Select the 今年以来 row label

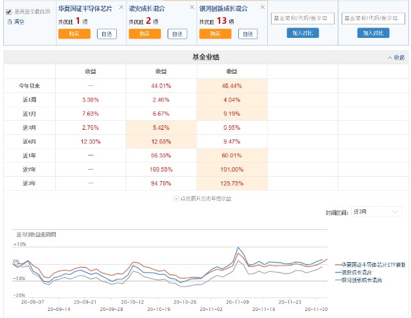[29, 85]
